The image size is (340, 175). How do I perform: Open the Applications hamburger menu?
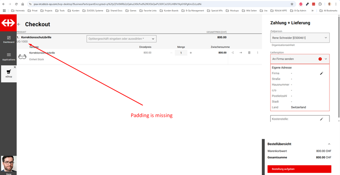pos(8,56)
